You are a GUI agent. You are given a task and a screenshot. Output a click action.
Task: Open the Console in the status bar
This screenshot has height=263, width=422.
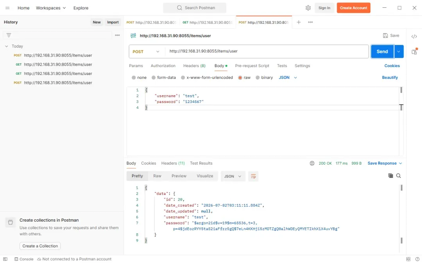[x=24, y=259]
